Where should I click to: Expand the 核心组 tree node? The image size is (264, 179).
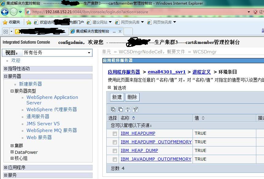pyautogui.click(x=12, y=158)
